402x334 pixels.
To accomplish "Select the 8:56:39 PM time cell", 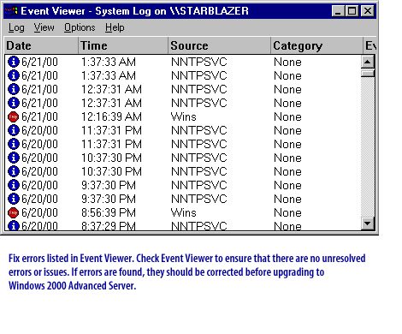I will click(109, 212).
